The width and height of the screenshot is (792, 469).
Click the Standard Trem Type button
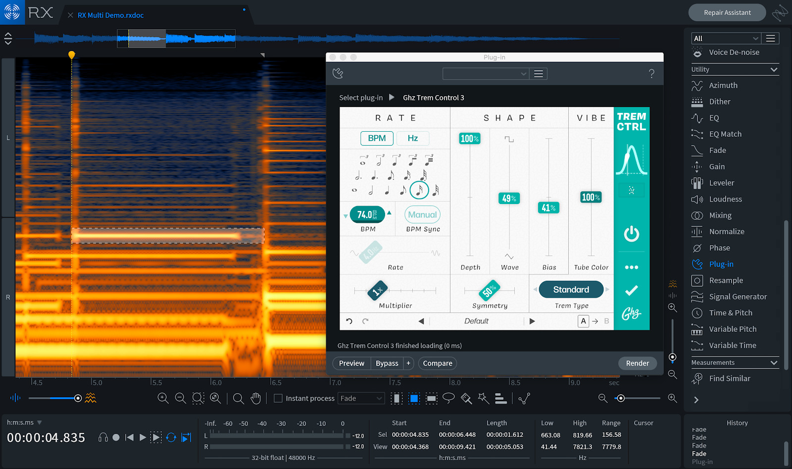tap(571, 289)
